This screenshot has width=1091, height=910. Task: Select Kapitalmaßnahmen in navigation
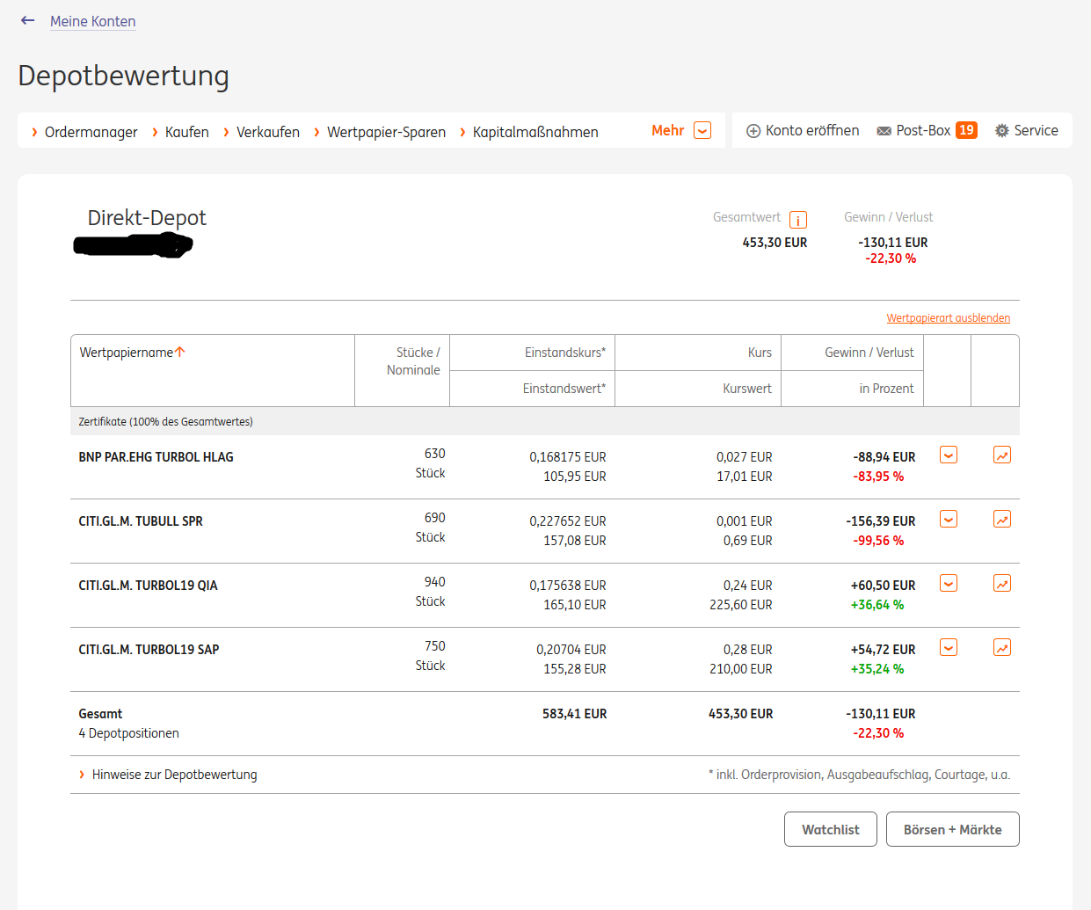pyautogui.click(x=535, y=132)
